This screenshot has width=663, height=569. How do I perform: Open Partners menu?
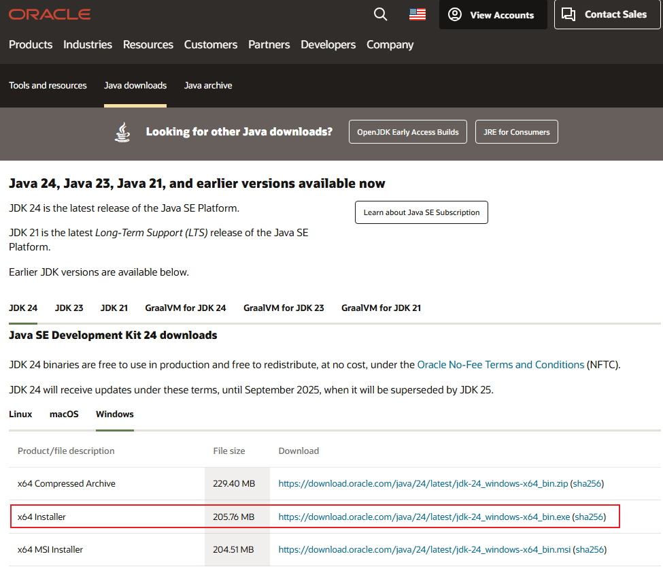[x=269, y=44]
